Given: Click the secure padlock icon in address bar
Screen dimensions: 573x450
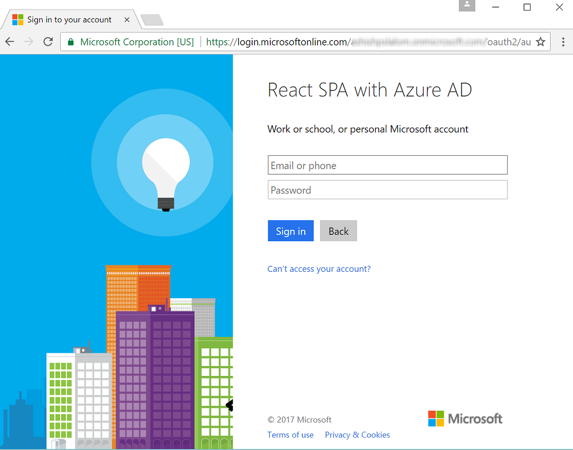Looking at the screenshot, I should tap(71, 42).
